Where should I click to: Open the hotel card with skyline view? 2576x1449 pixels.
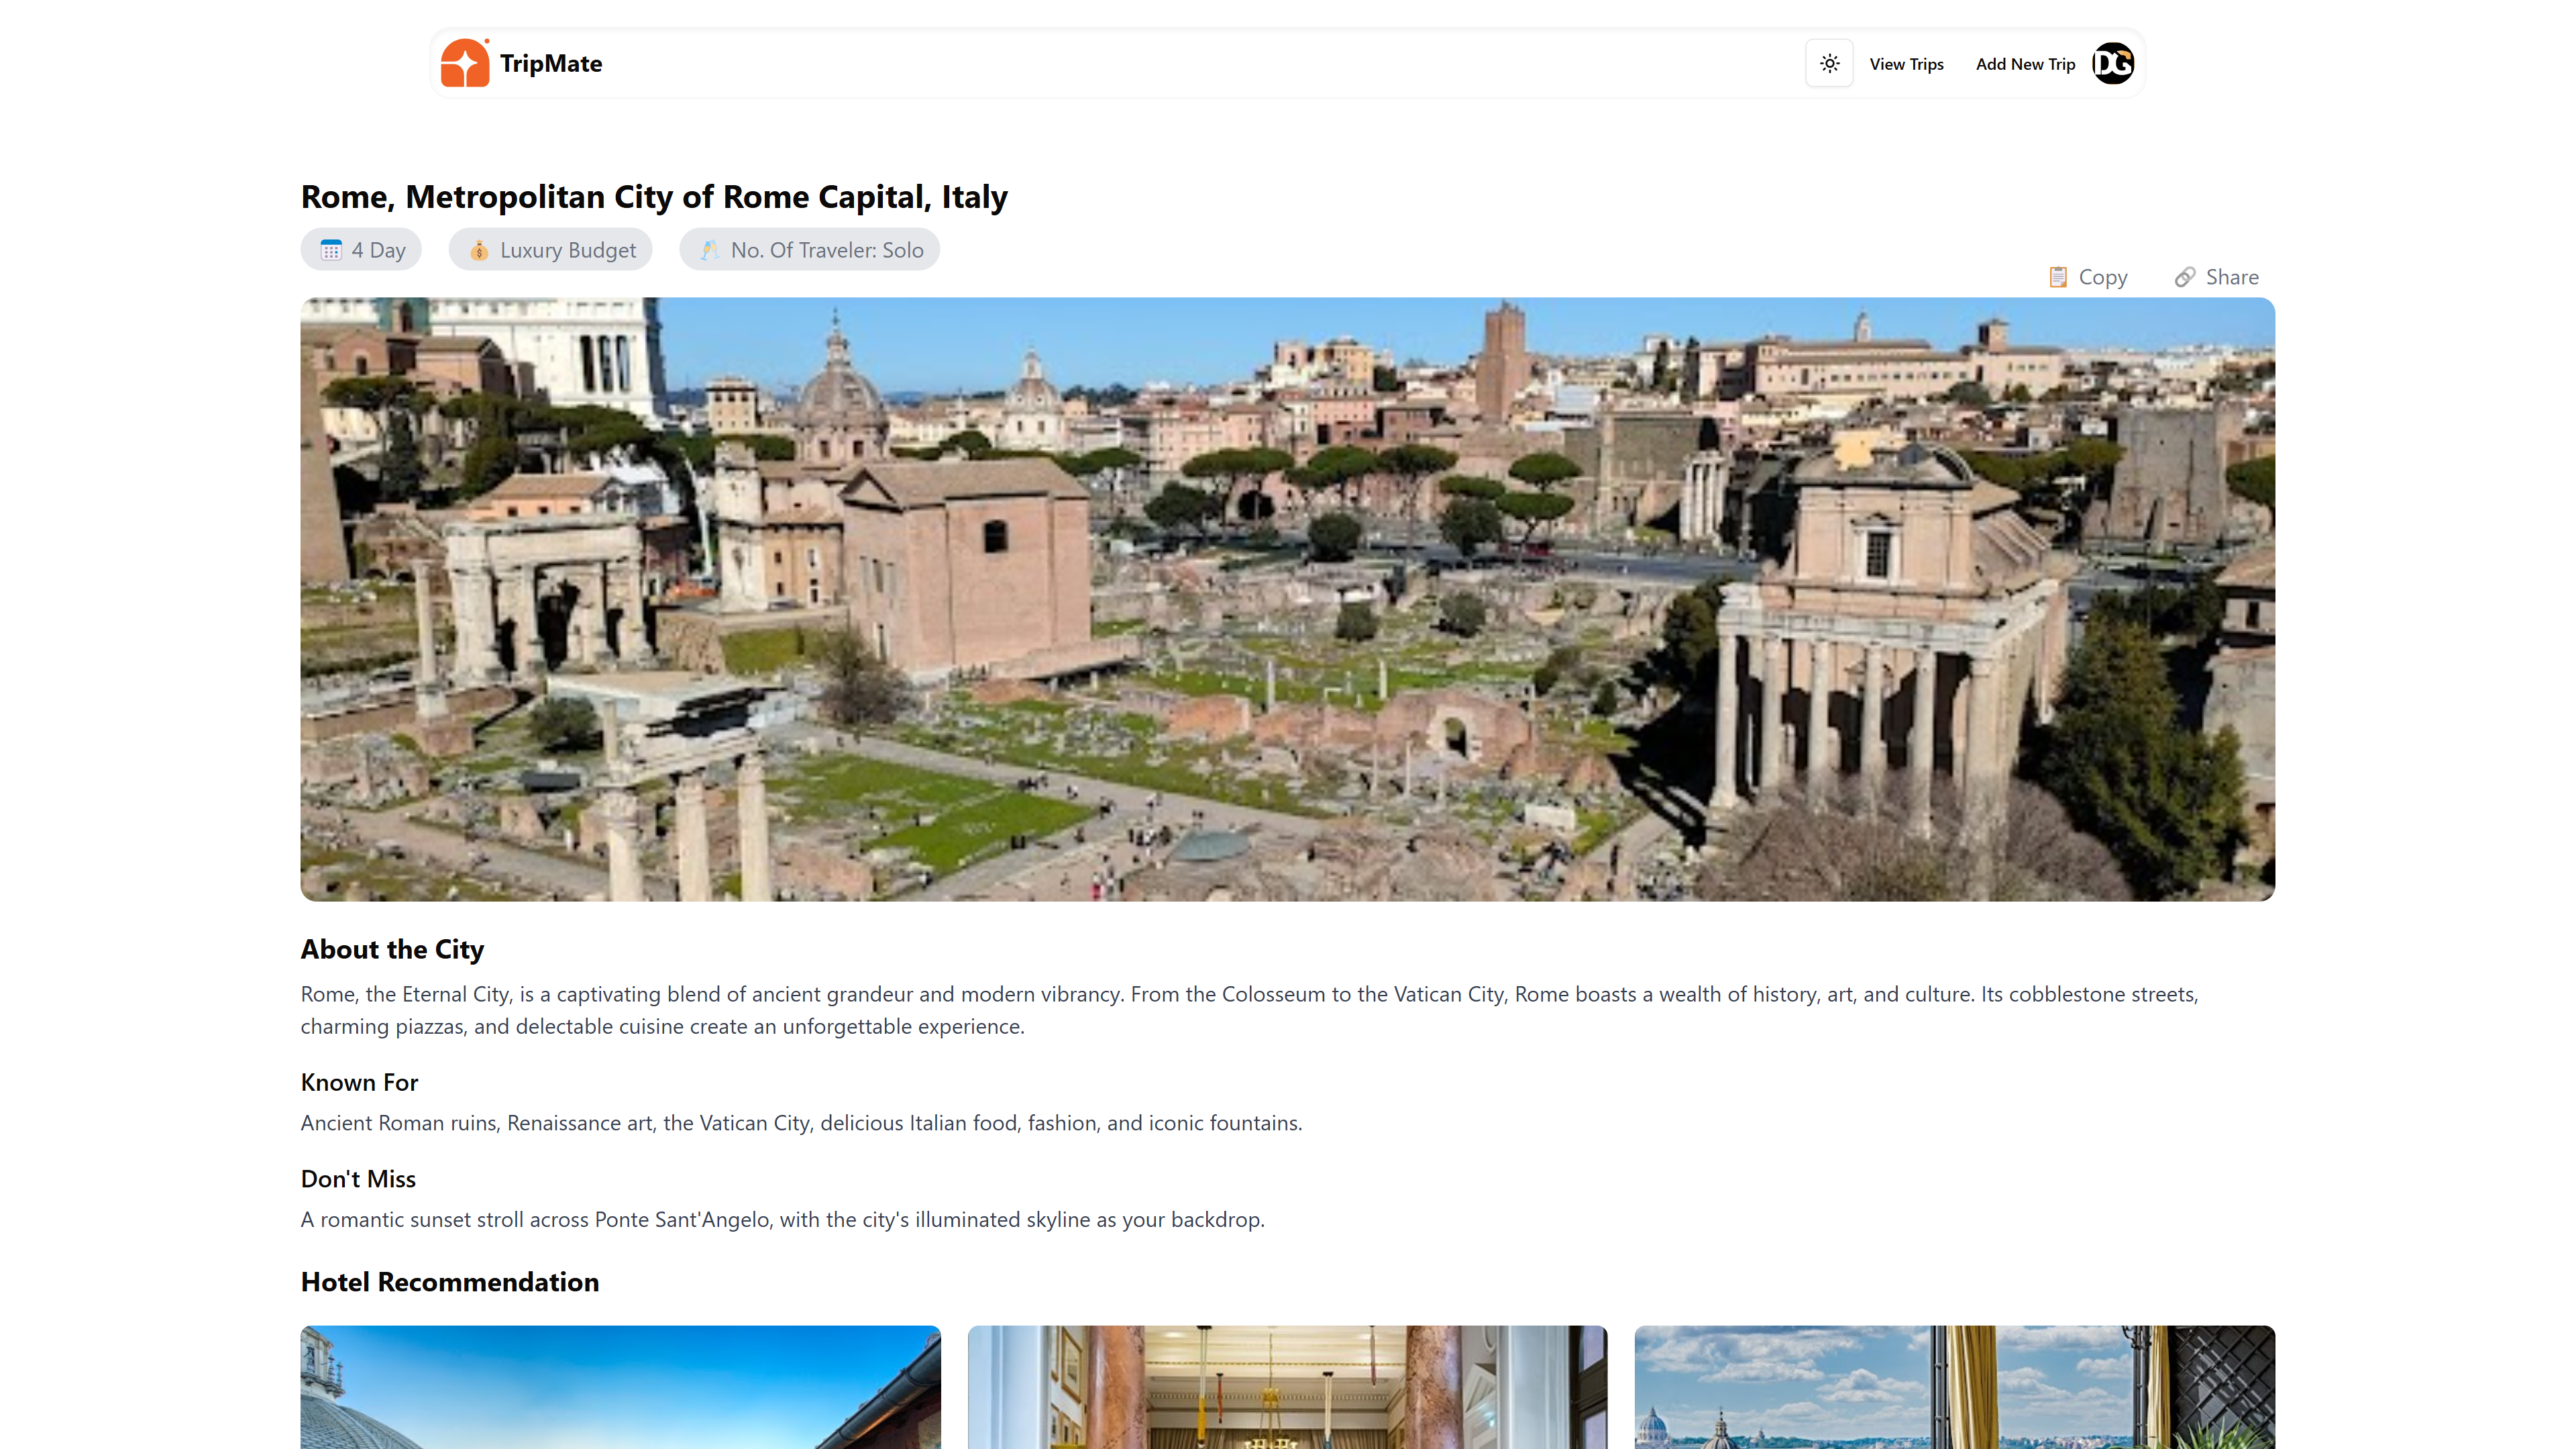point(1955,1387)
